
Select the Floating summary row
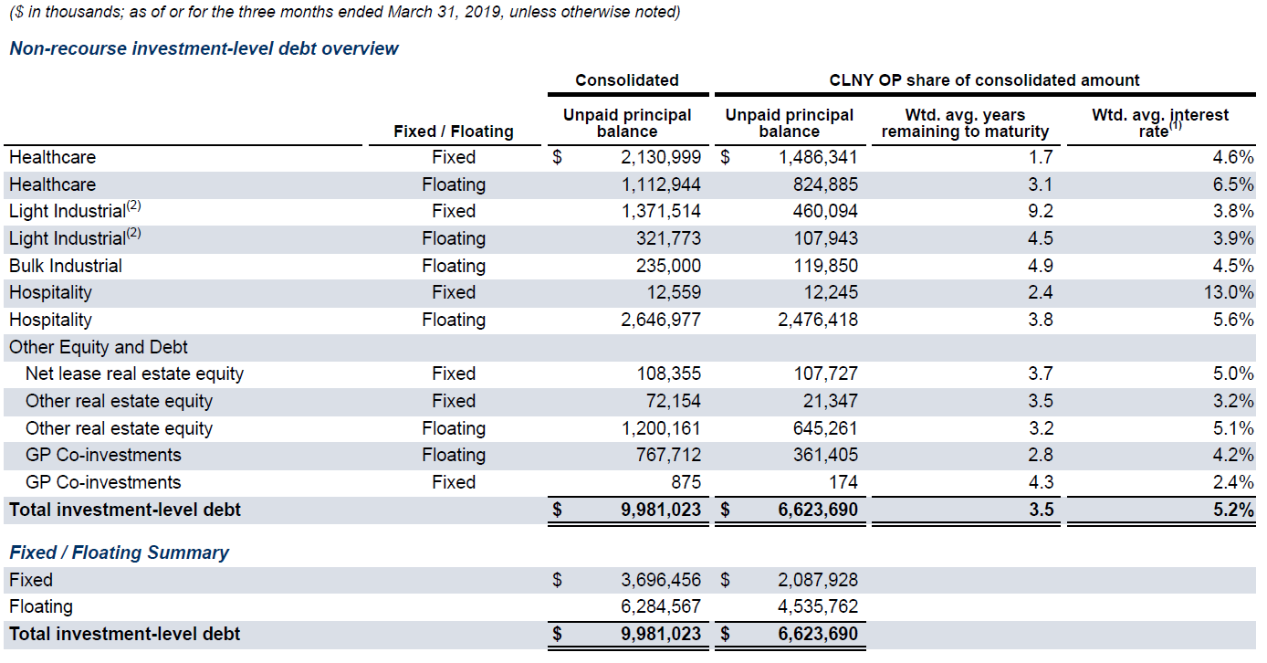[x=274, y=605]
